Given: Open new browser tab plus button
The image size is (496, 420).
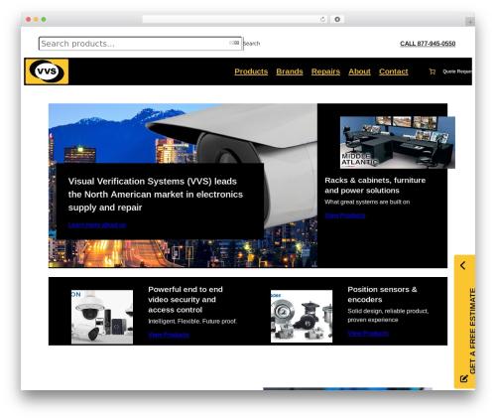Looking at the screenshot, I should tap(470, 22).
